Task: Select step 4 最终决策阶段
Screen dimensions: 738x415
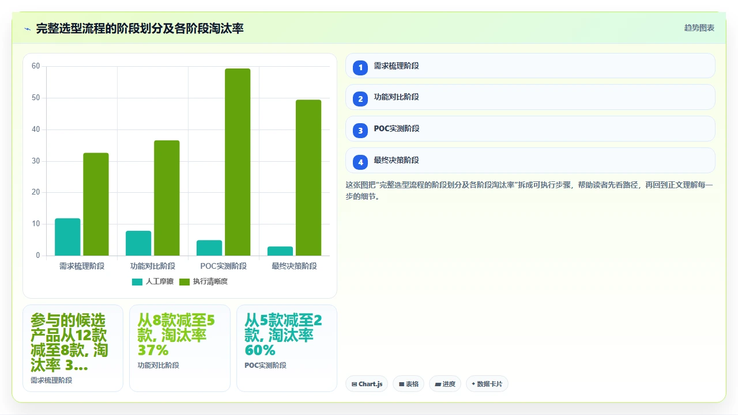Action: pos(530,161)
